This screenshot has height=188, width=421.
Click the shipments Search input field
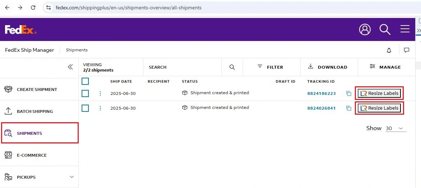[x=183, y=67]
